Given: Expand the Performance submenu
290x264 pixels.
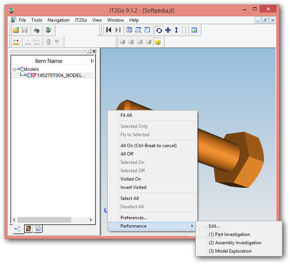Looking at the screenshot, I should [x=152, y=226].
